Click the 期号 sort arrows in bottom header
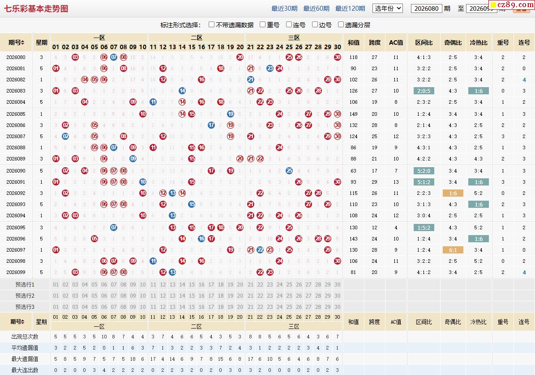The image size is (535, 375). click(x=23, y=321)
